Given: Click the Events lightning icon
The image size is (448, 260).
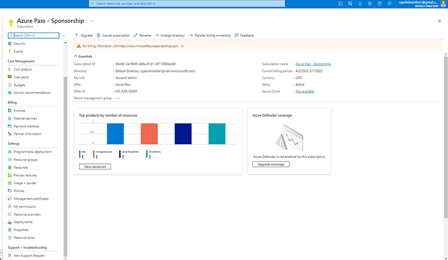Looking at the screenshot, I should [x=9, y=51].
